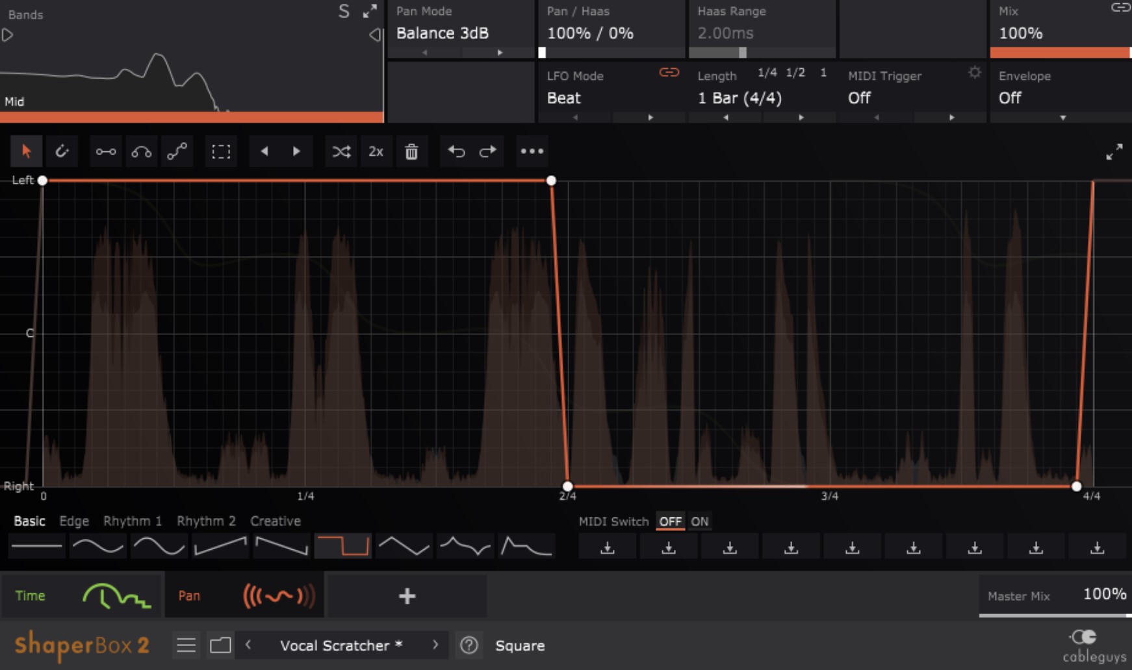Screen dimensions: 1132x670
Task: Open the Envelope dropdown arrow
Action: pos(1062,118)
